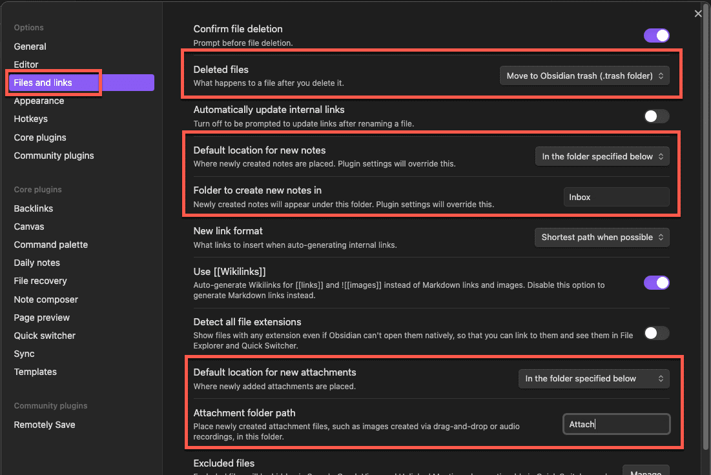Click the Attachment folder path field
Image resolution: width=711 pixels, height=475 pixels.
(616, 424)
